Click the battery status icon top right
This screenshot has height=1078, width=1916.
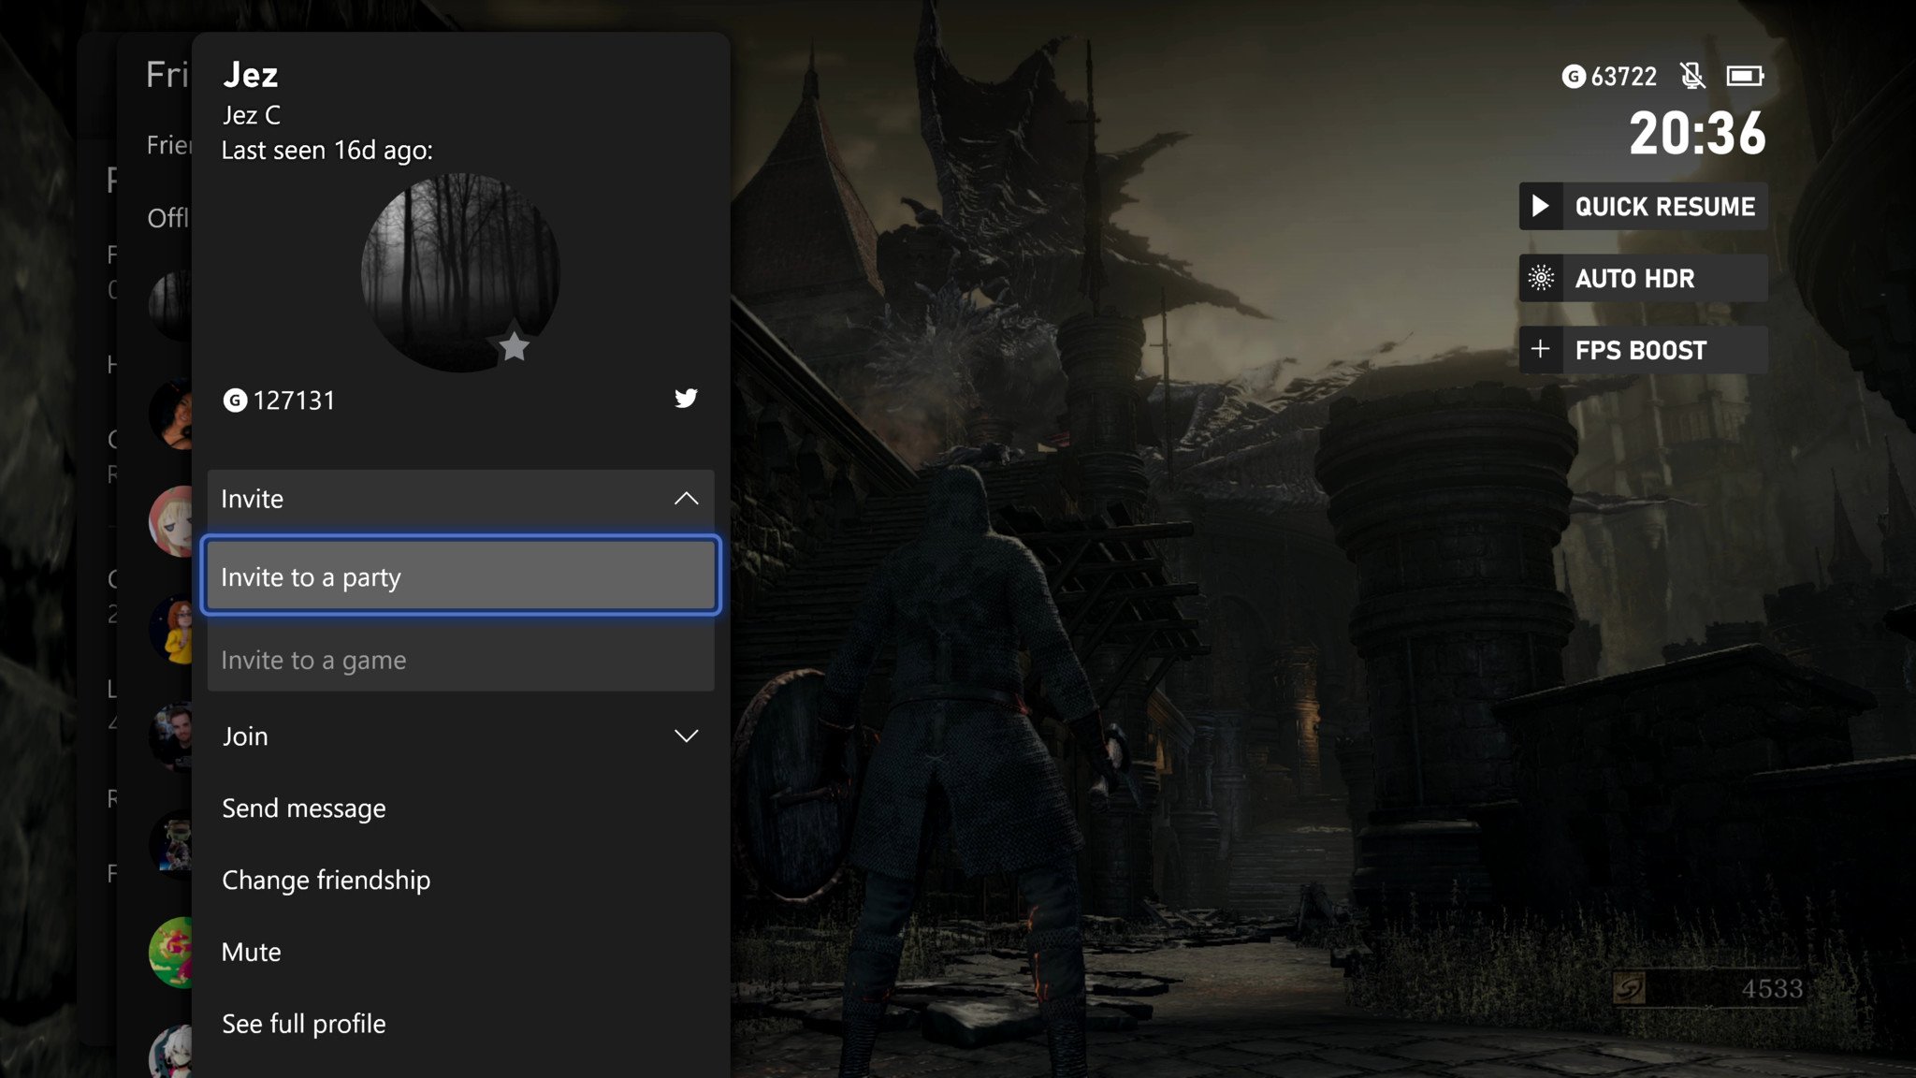[1744, 74]
